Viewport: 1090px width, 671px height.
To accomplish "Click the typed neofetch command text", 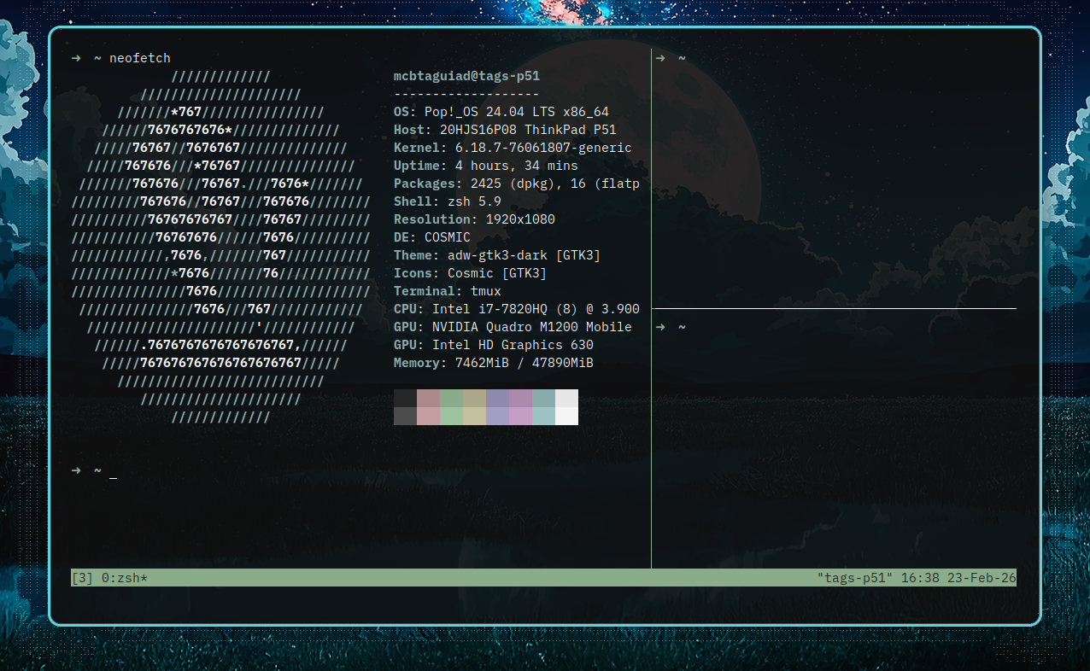I will (x=140, y=58).
